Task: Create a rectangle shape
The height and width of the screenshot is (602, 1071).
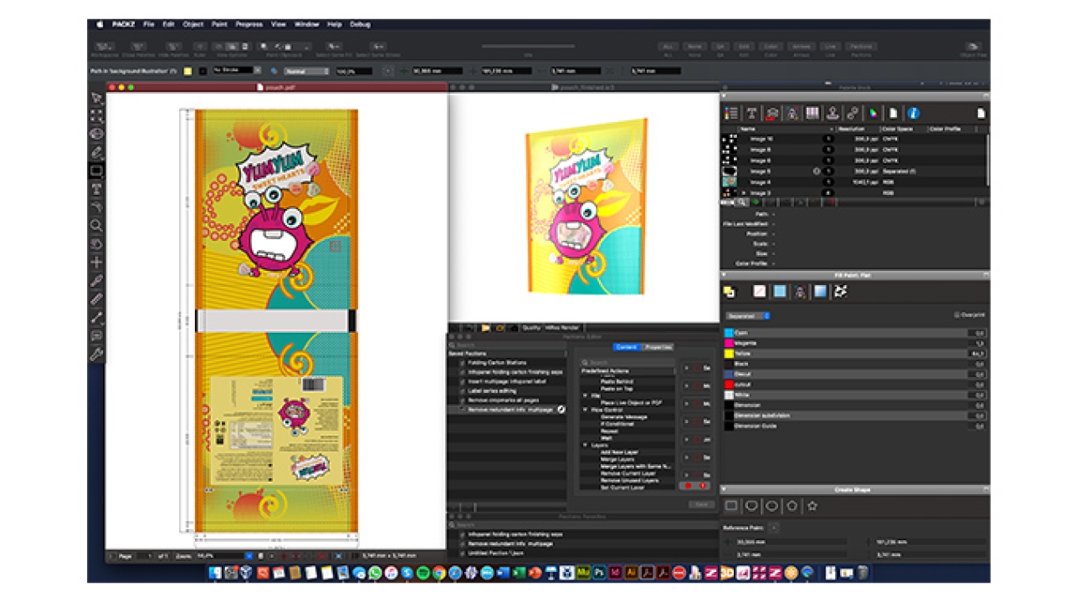Action: (x=731, y=506)
